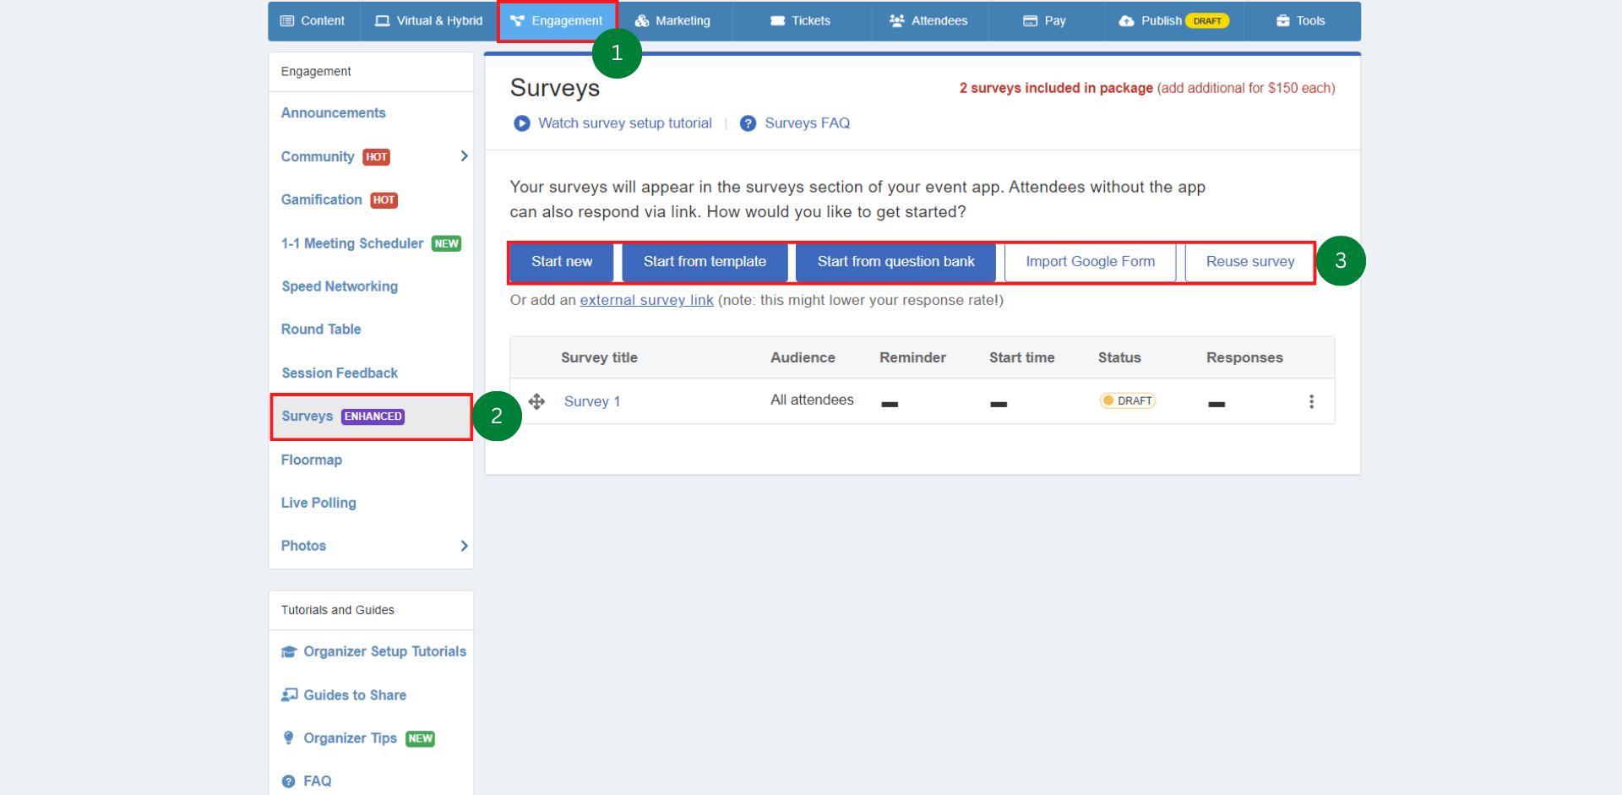The width and height of the screenshot is (1622, 795).
Task: Click the drag handle icon next to Survey 1
Action: (537, 401)
